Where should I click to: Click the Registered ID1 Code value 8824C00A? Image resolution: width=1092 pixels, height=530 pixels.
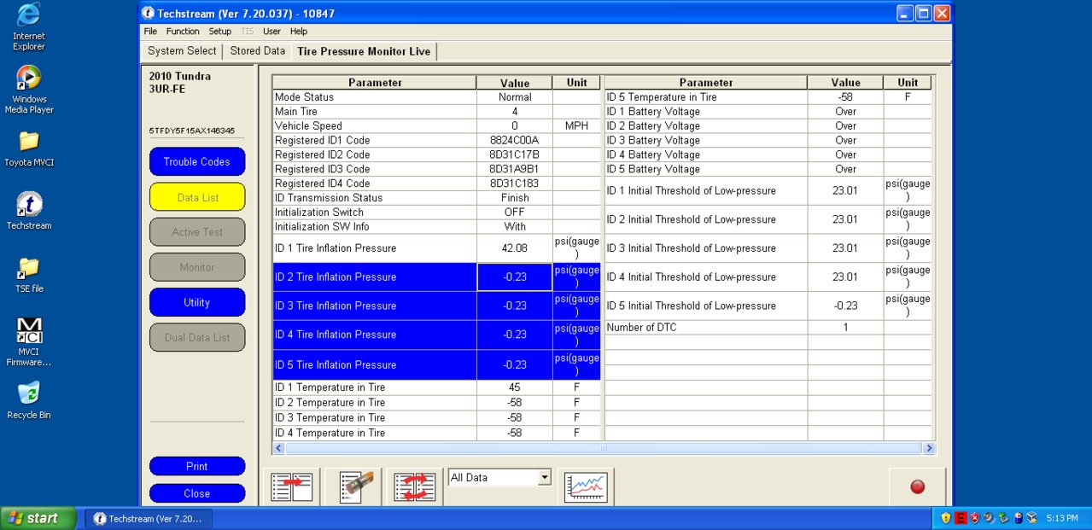[514, 141]
